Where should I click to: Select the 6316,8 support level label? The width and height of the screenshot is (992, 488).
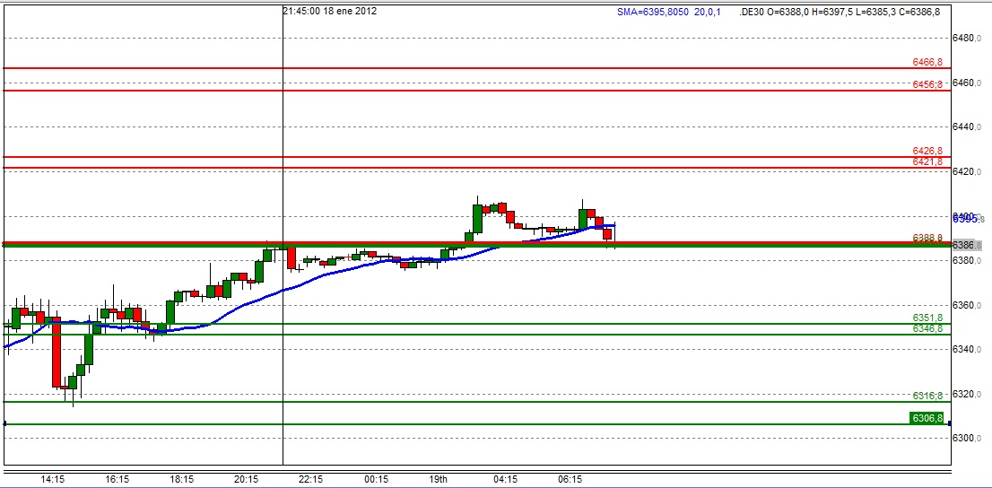coord(927,396)
